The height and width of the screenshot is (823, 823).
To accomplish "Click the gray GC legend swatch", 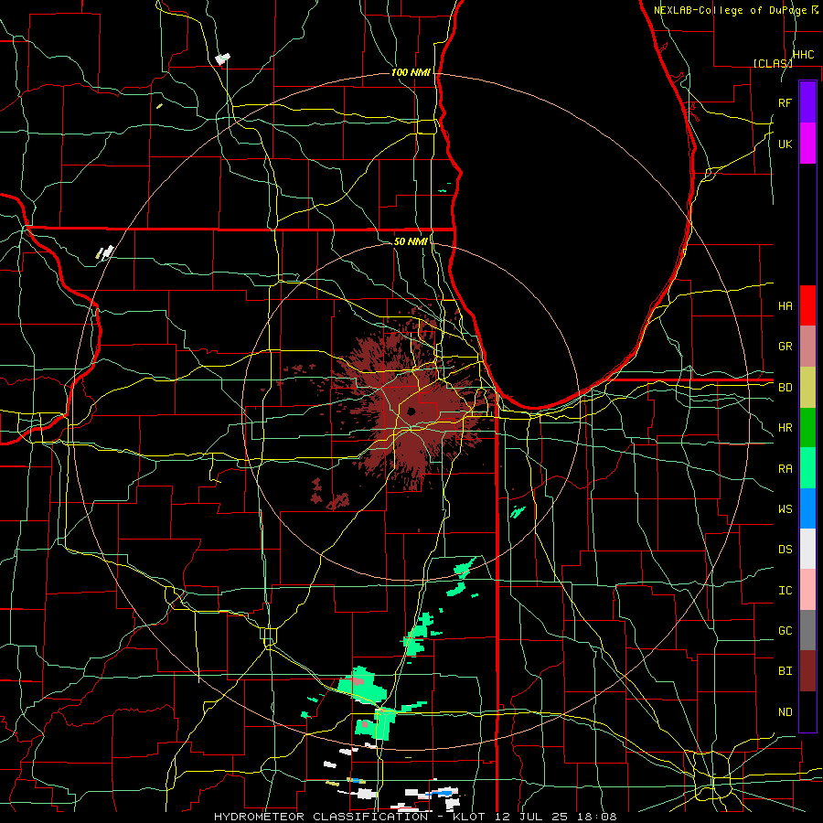I will pos(807,630).
